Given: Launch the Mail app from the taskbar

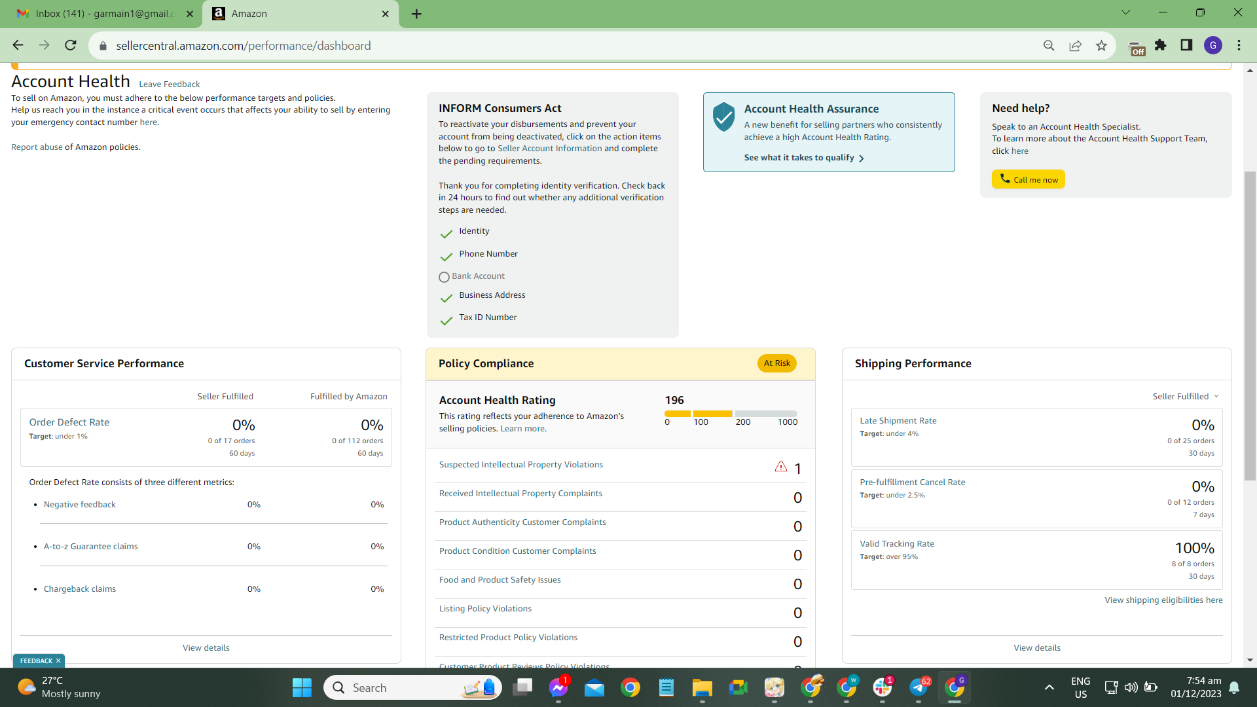Looking at the screenshot, I should [x=594, y=687].
